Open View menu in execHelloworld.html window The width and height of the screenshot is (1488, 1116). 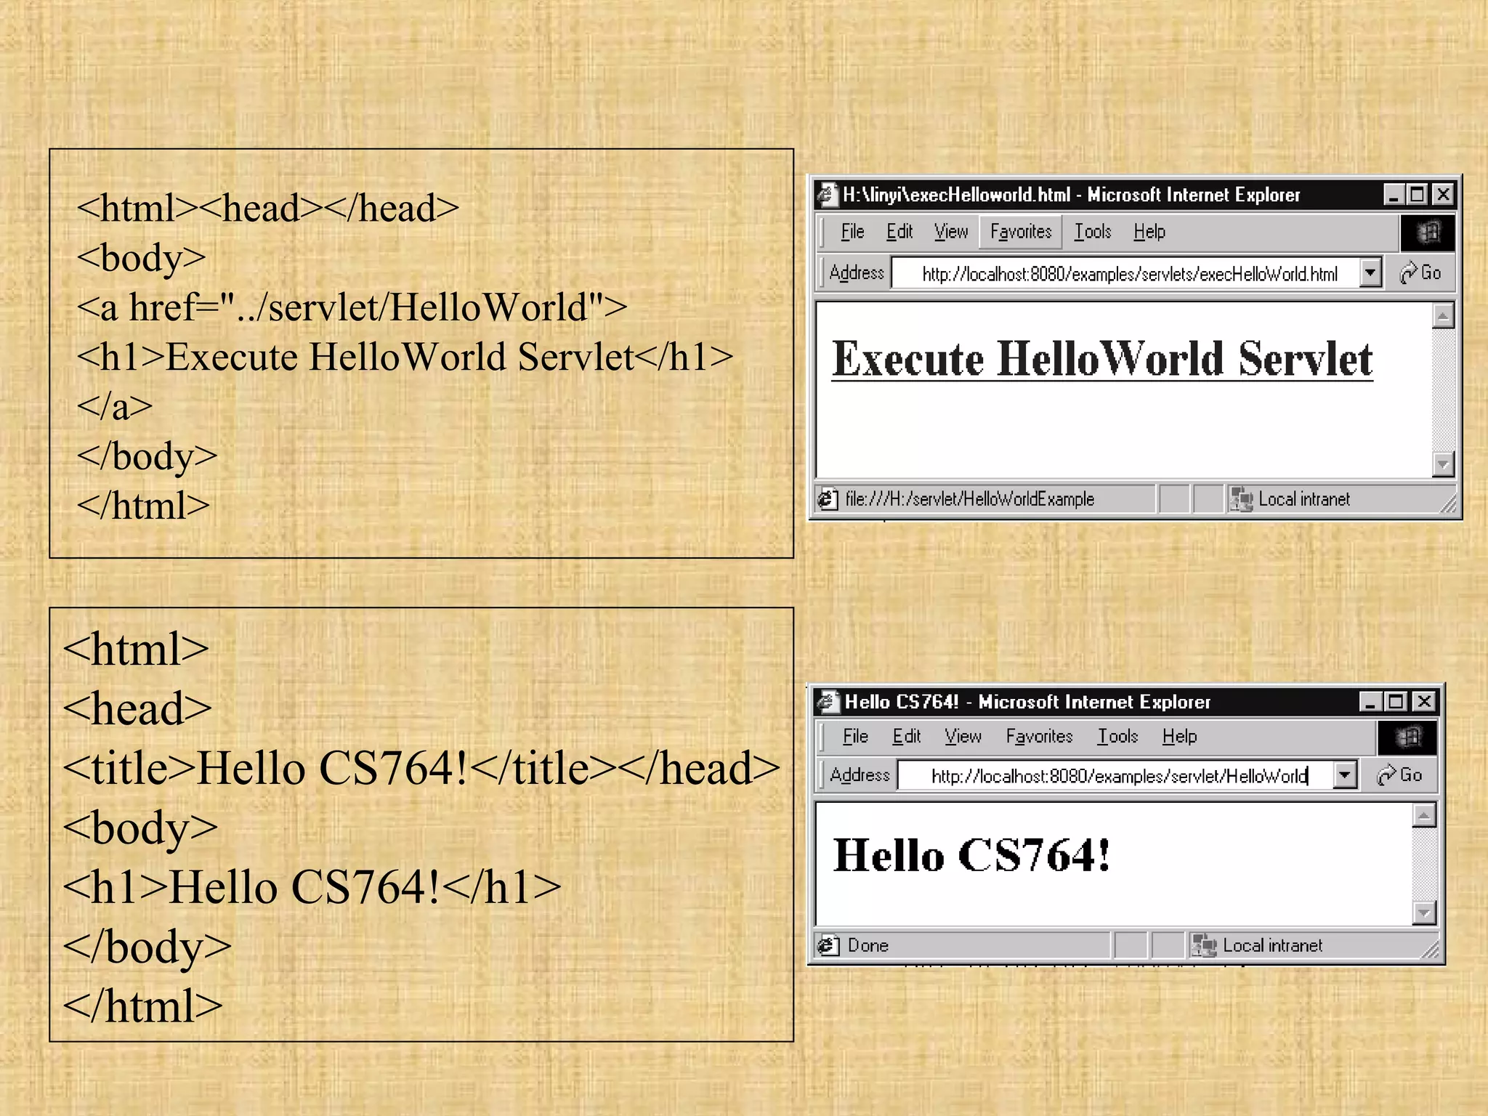point(951,232)
